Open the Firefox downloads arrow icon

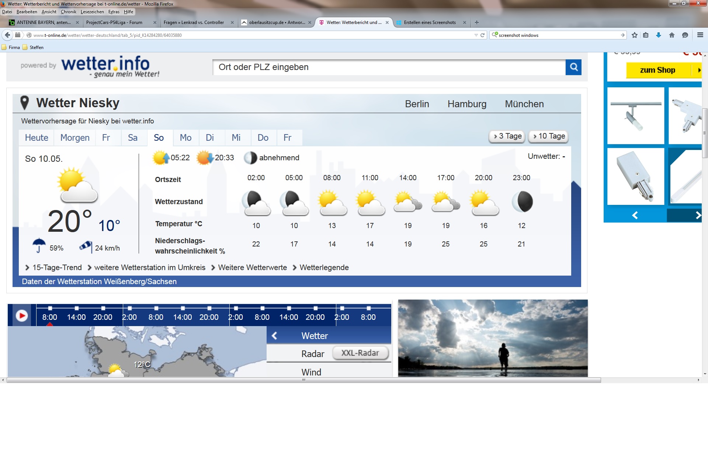tap(658, 35)
